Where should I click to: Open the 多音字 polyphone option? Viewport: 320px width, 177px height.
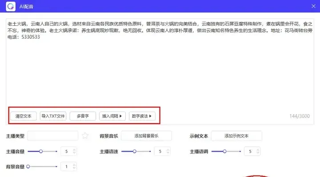83,116
